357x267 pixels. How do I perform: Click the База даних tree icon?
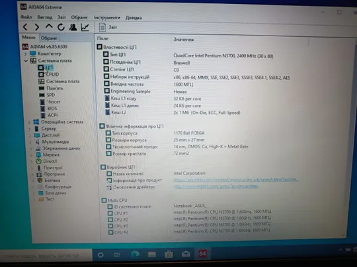41,193
